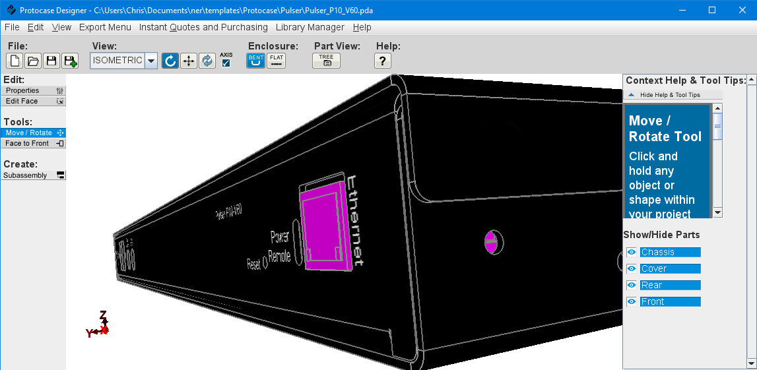Viewport: 757px width, 370px height.
Task: Toggle the AXIS checkbox
Action: coord(226,63)
